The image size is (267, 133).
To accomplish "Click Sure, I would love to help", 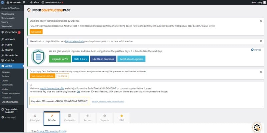I will (x=43, y=76).
